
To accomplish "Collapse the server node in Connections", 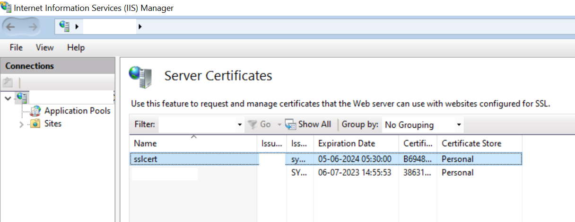I will 8,98.
